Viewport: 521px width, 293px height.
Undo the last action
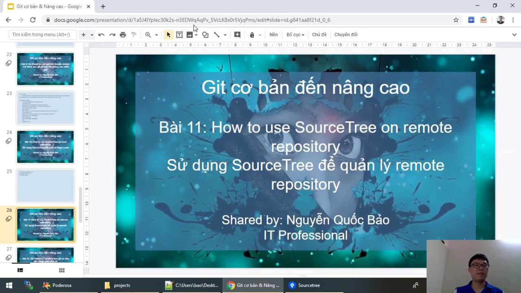[101, 35]
